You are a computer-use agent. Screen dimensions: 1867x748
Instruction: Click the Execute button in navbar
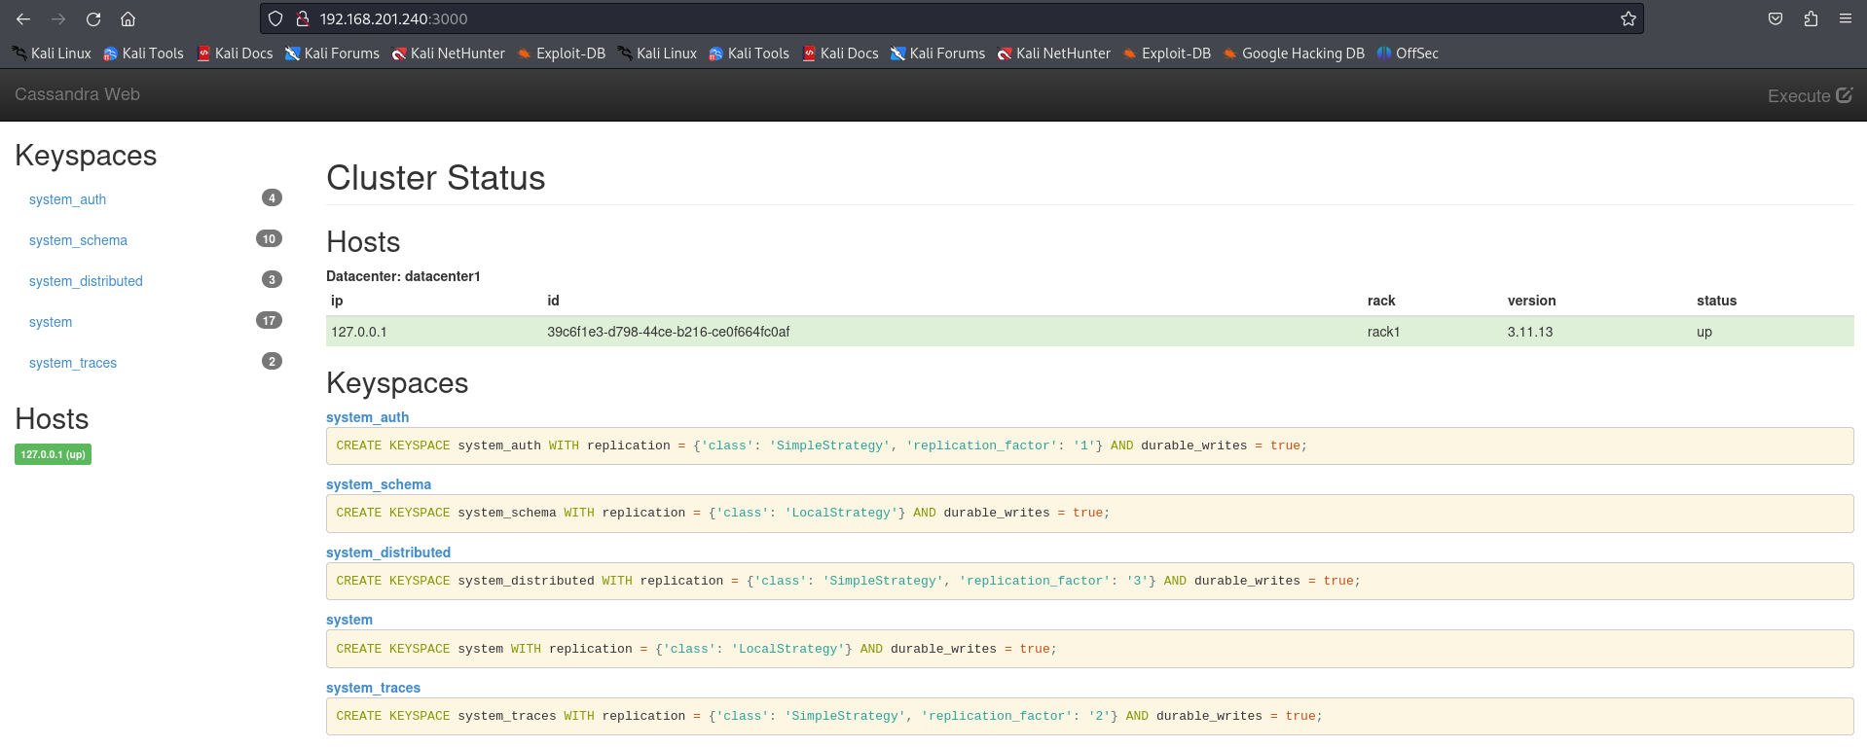coord(1810,95)
